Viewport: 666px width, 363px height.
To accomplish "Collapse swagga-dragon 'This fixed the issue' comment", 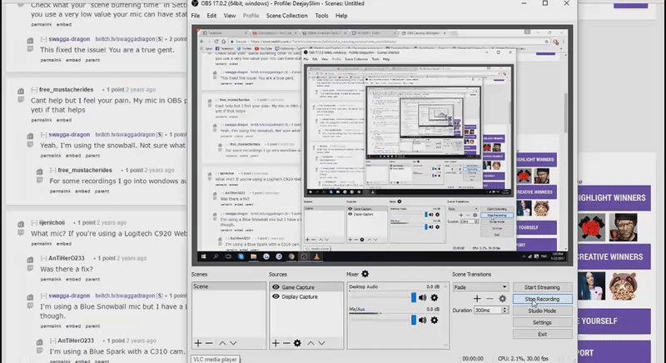I will pos(44,39).
